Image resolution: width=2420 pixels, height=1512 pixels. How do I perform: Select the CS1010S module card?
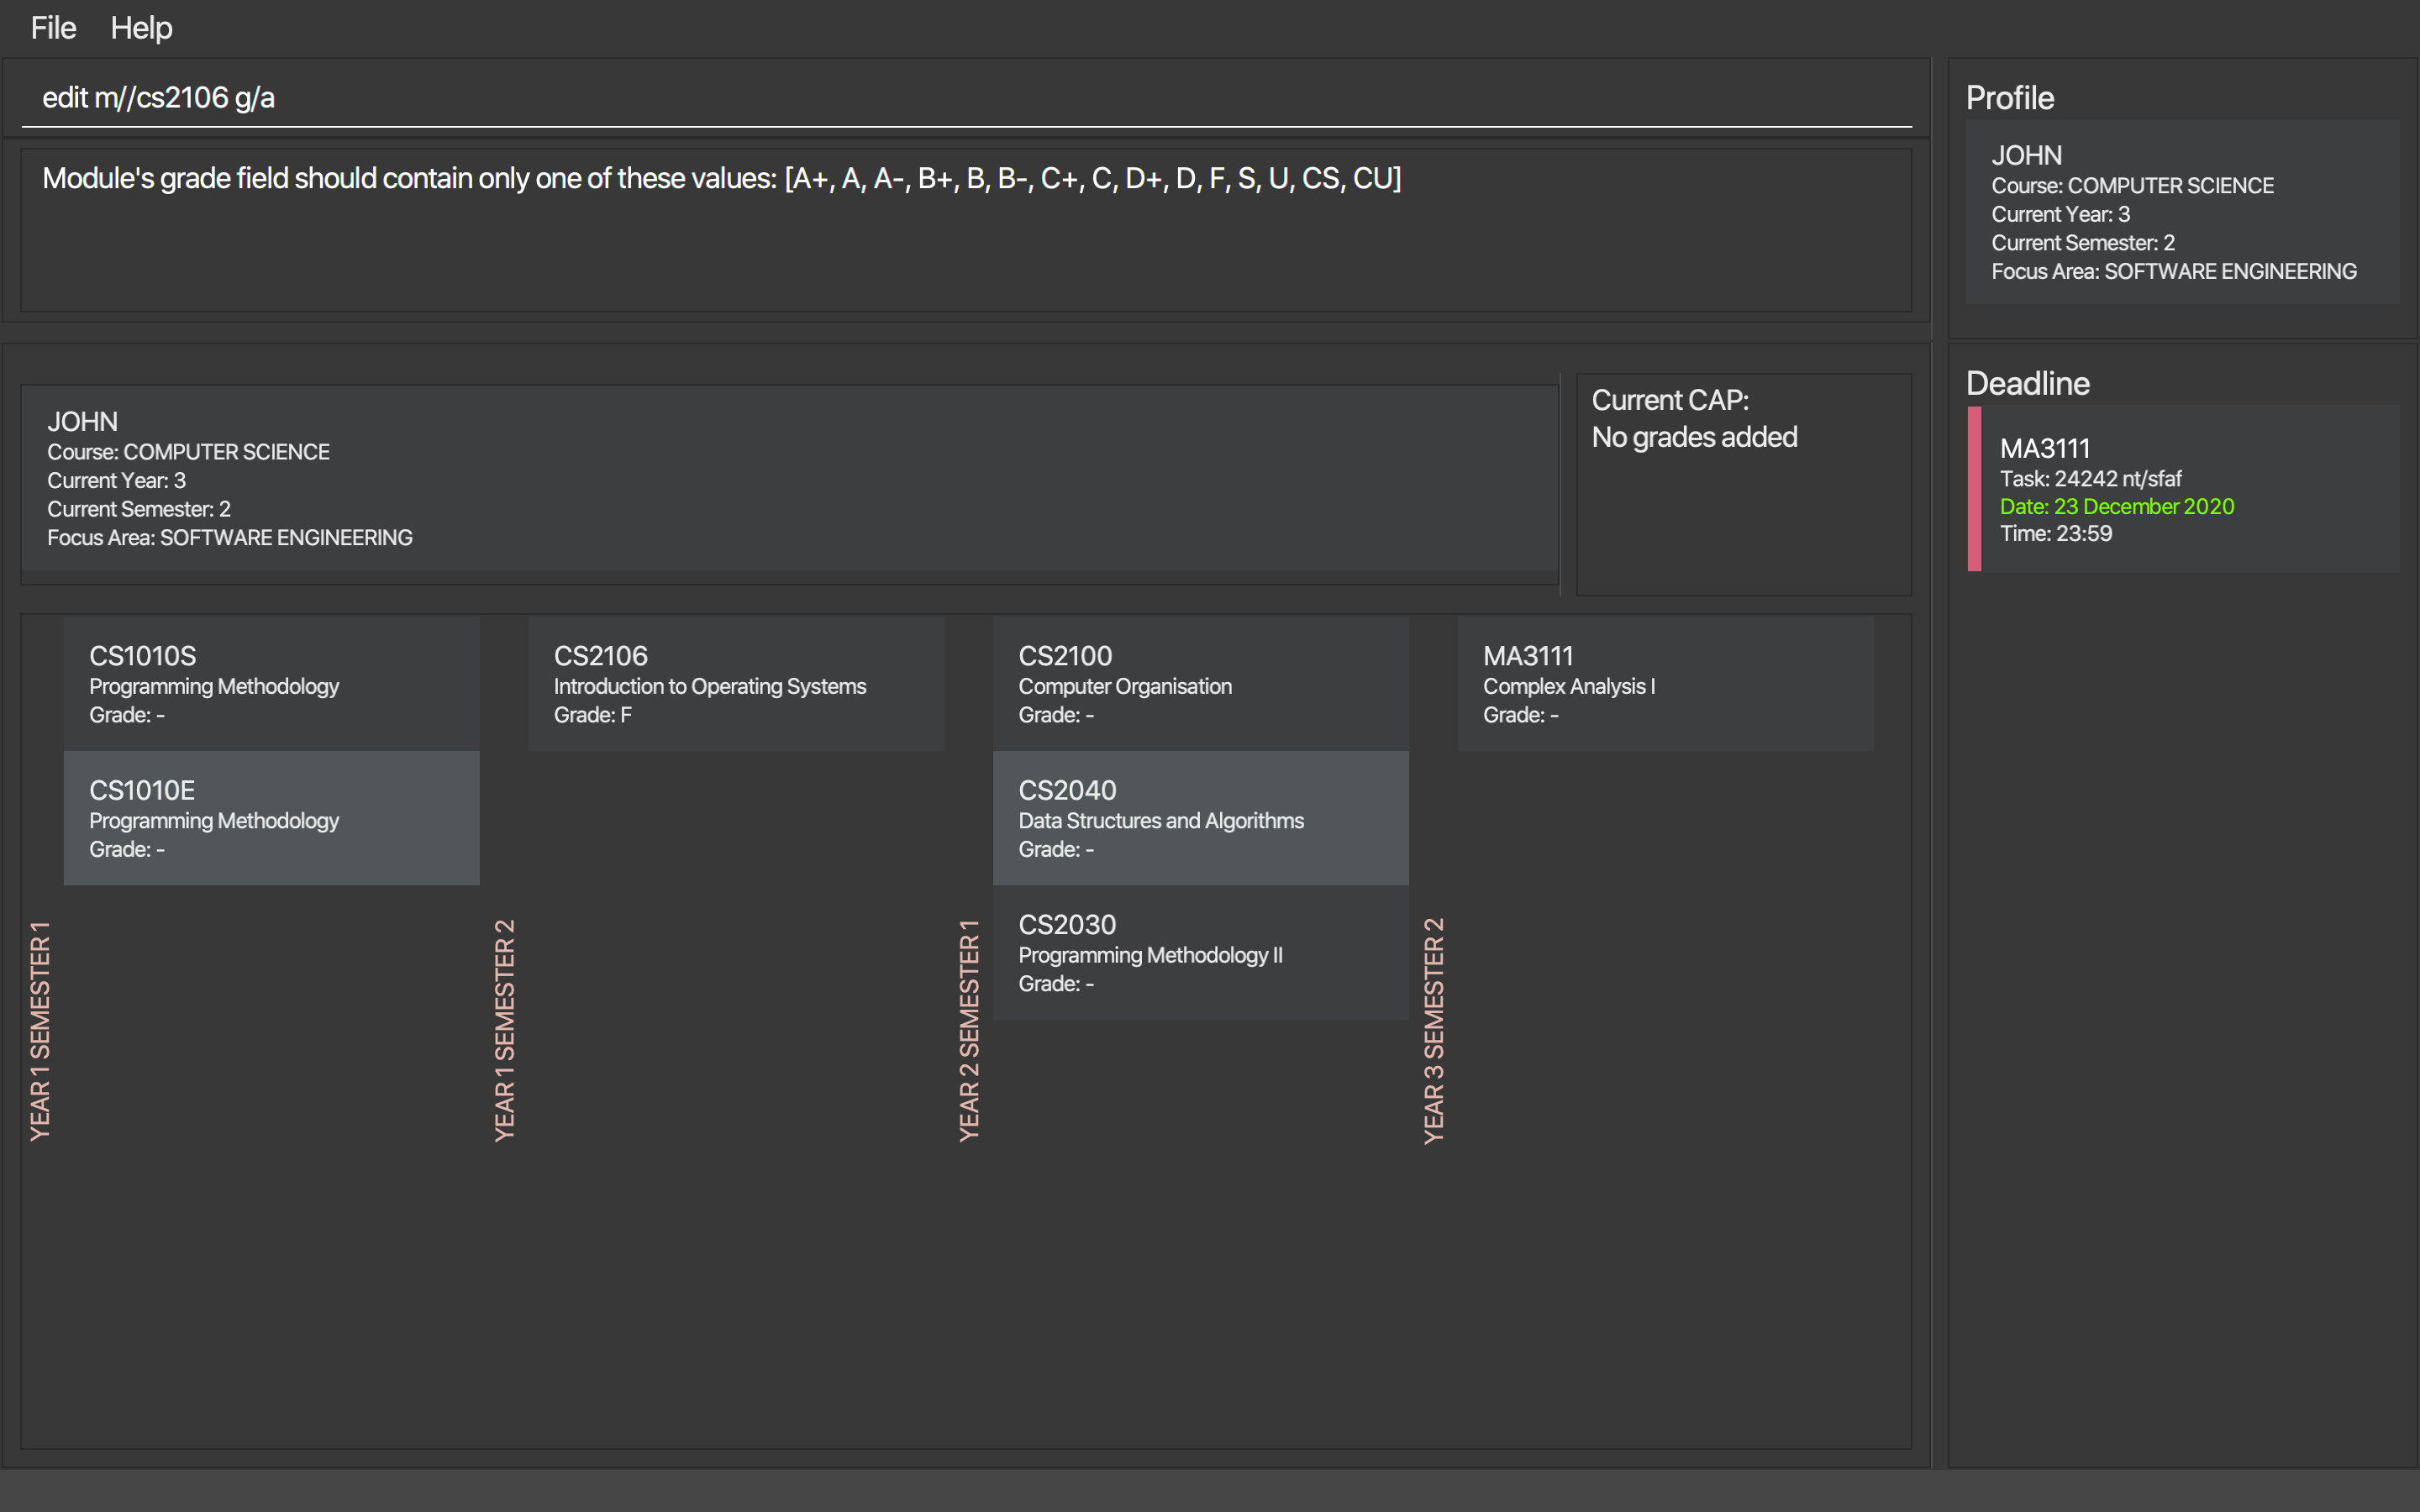(x=271, y=684)
